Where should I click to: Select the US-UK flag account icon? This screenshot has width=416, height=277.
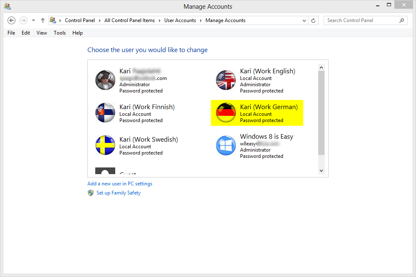[226, 80]
